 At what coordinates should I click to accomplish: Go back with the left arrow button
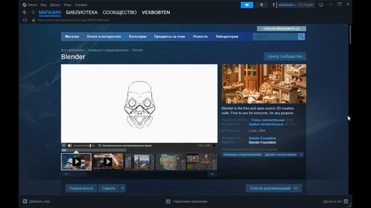pyautogui.click(x=25, y=12)
